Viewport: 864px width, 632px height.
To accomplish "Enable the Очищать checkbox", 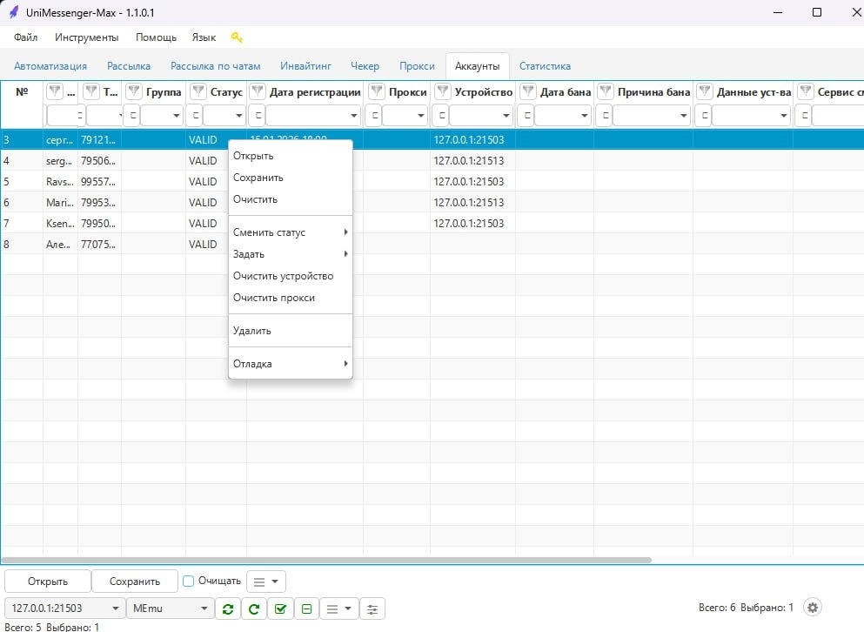I will (188, 581).
